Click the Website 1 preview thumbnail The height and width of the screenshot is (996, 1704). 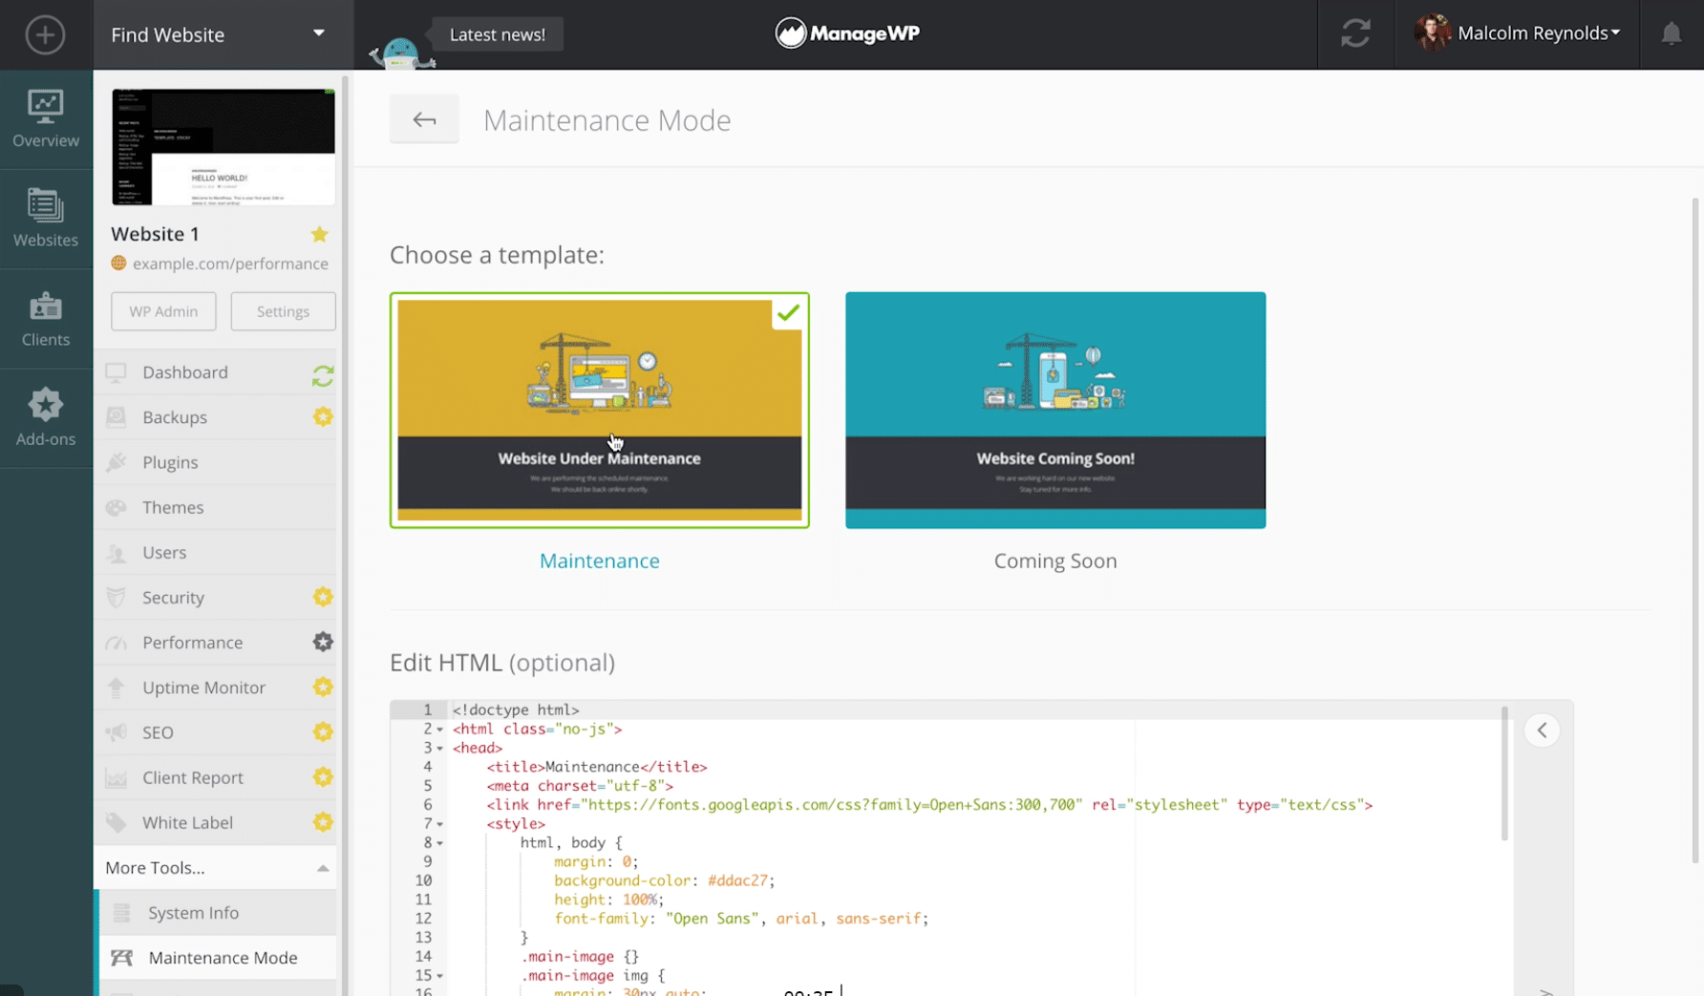[224, 147]
